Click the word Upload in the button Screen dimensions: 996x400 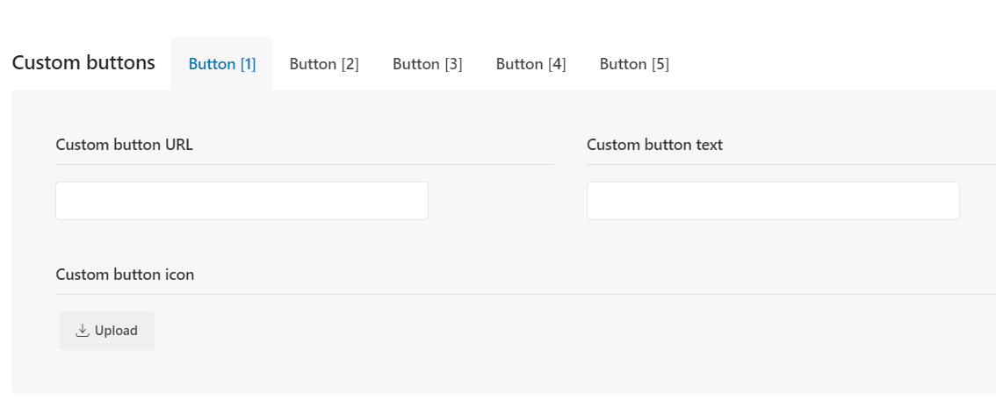(116, 331)
